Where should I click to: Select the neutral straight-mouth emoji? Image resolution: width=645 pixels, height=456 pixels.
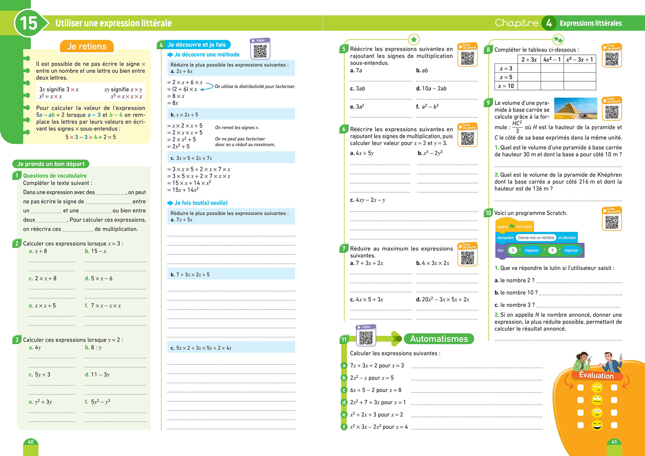[x=597, y=400]
